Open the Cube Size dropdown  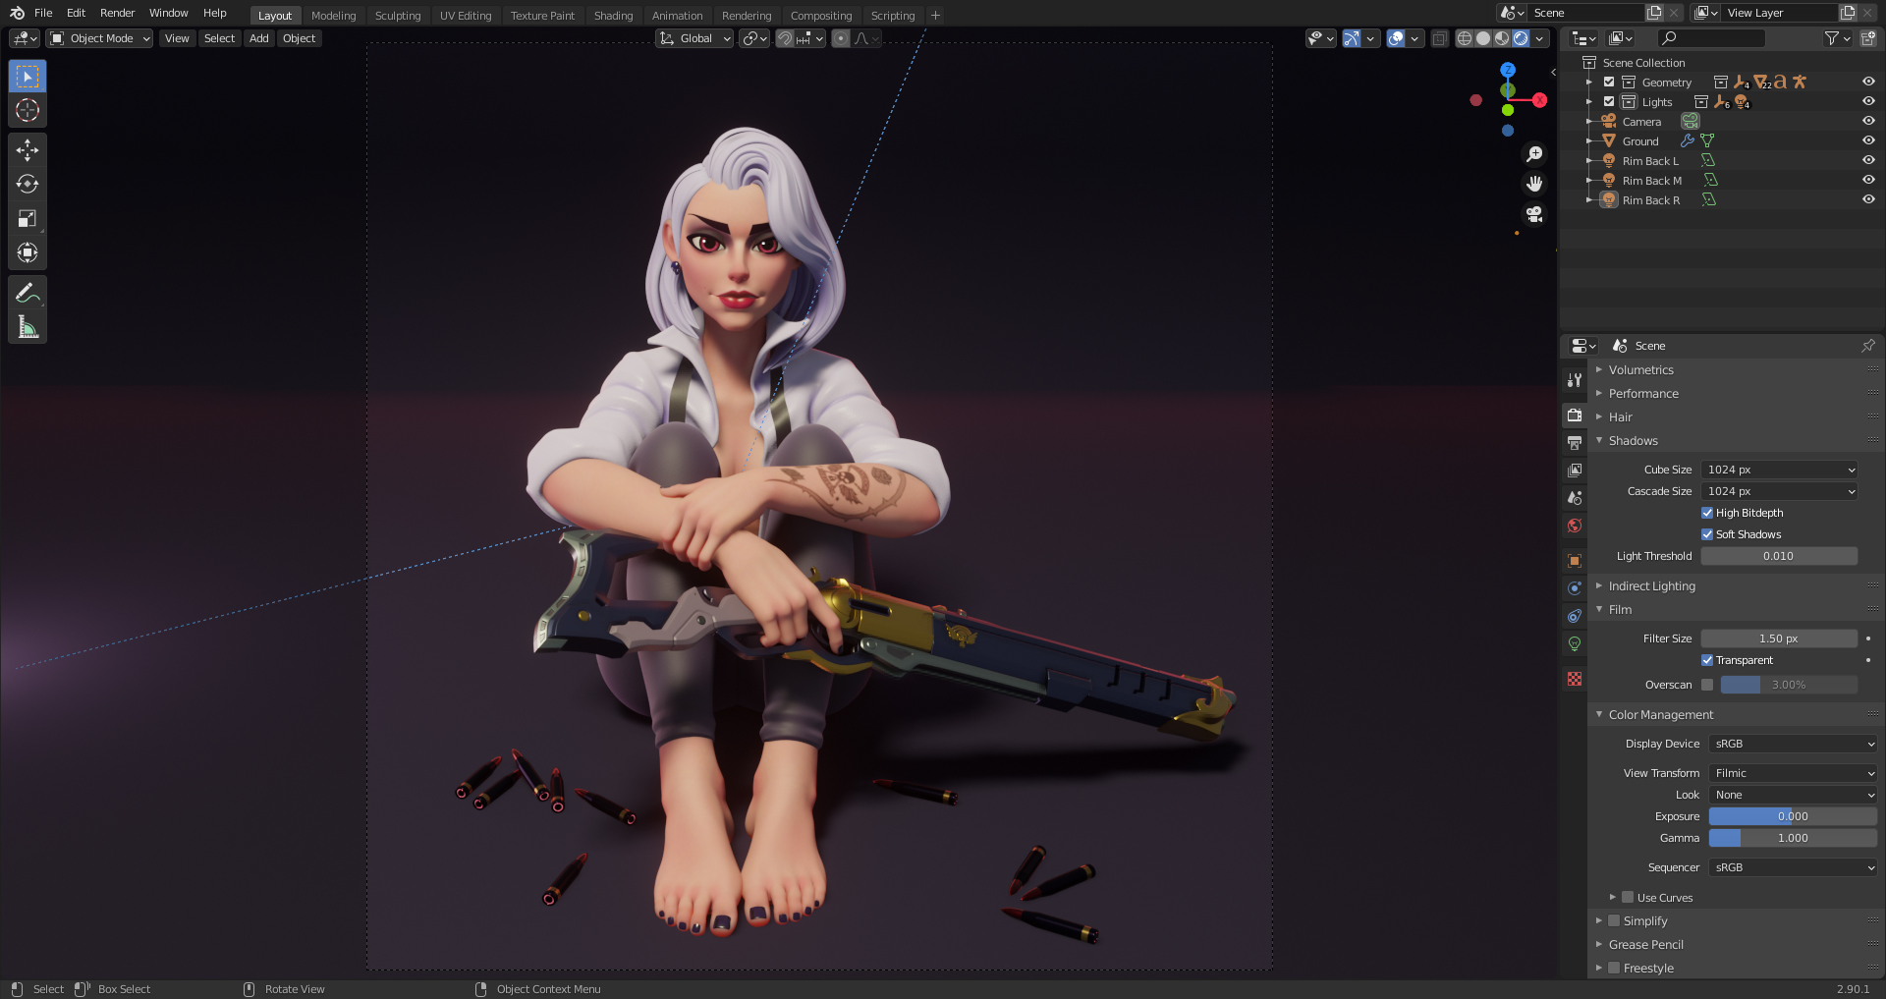click(1779, 470)
